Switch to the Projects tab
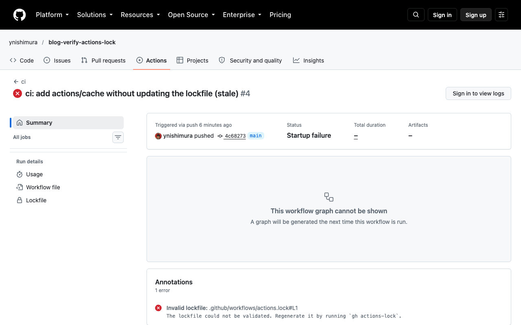The width and height of the screenshot is (521, 325). pyautogui.click(x=193, y=61)
